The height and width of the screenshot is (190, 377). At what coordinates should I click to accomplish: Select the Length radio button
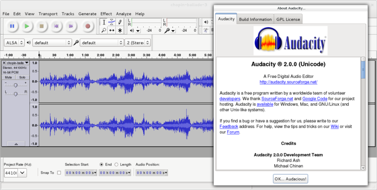coord(116,165)
